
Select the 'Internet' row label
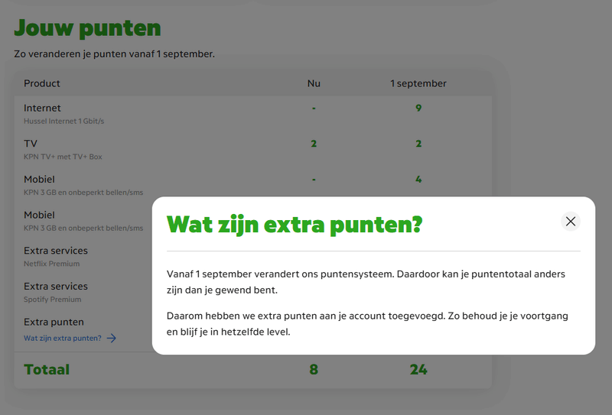click(42, 108)
